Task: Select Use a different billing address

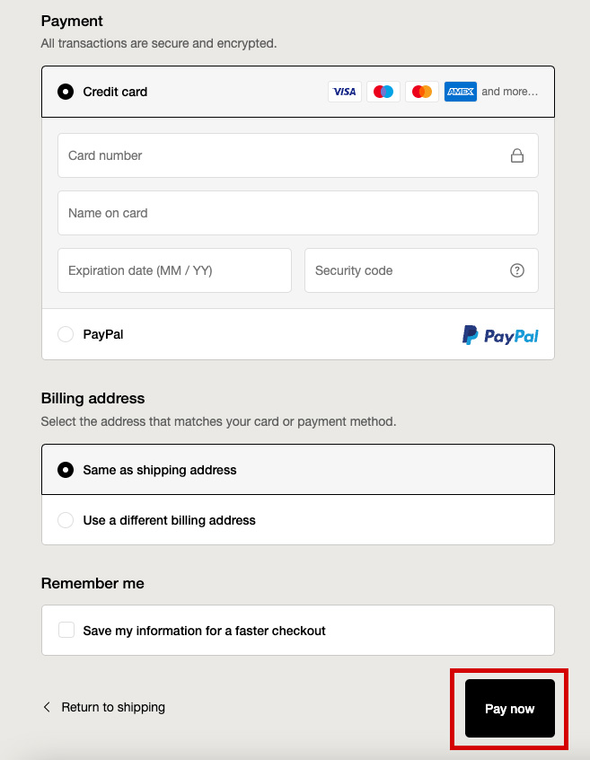Action: pyautogui.click(x=66, y=520)
